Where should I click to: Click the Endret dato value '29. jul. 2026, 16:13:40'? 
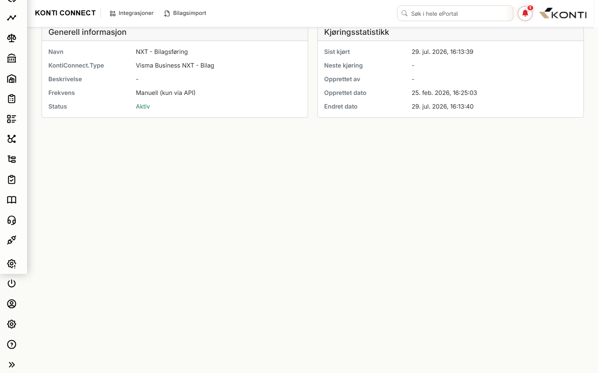click(443, 107)
